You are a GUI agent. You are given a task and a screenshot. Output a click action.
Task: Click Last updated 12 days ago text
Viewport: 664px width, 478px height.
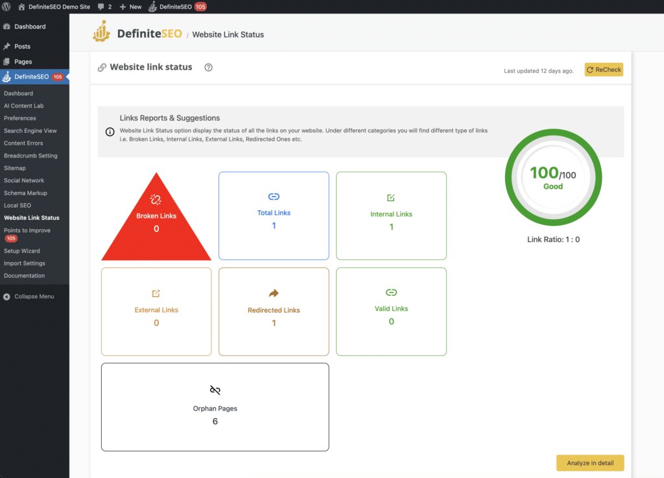539,71
